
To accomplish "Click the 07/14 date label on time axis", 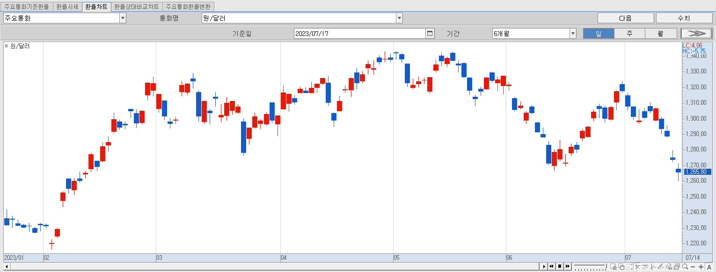I will click(693, 258).
